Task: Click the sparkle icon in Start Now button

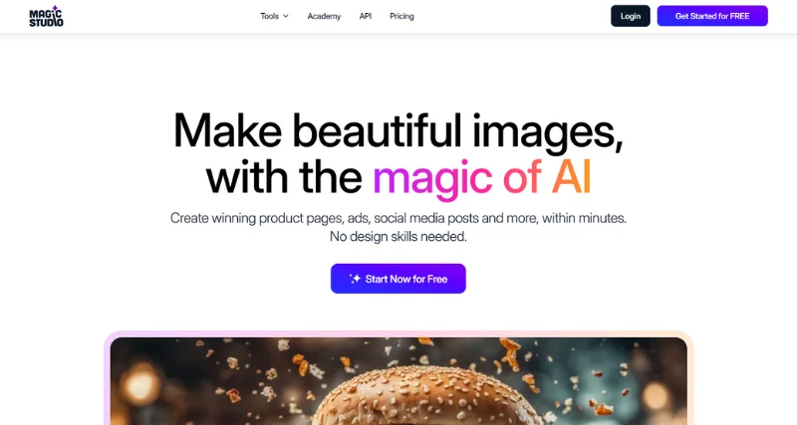Action: coord(355,279)
